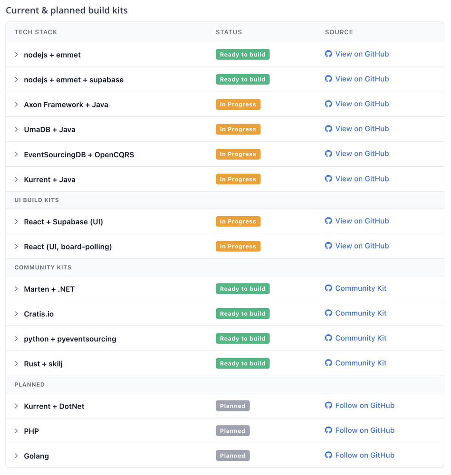
Task: Expand the Kurrent + Java row chevron
Action: [16, 180]
